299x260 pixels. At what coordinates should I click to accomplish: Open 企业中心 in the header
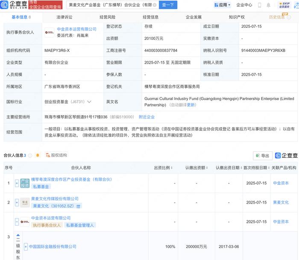click(244, 5)
